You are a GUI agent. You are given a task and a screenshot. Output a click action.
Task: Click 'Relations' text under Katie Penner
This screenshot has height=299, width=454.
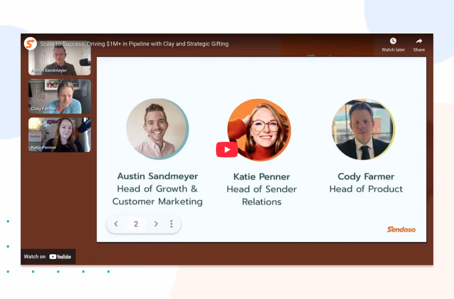pyautogui.click(x=261, y=202)
